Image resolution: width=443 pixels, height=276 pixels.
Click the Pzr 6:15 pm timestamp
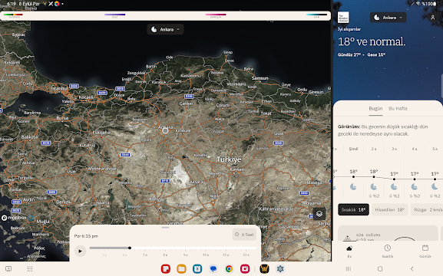[x=86, y=236]
